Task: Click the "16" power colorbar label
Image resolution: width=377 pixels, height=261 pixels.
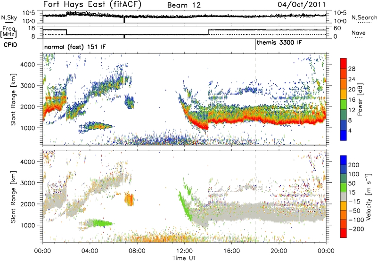Action: click(x=352, y=100)
